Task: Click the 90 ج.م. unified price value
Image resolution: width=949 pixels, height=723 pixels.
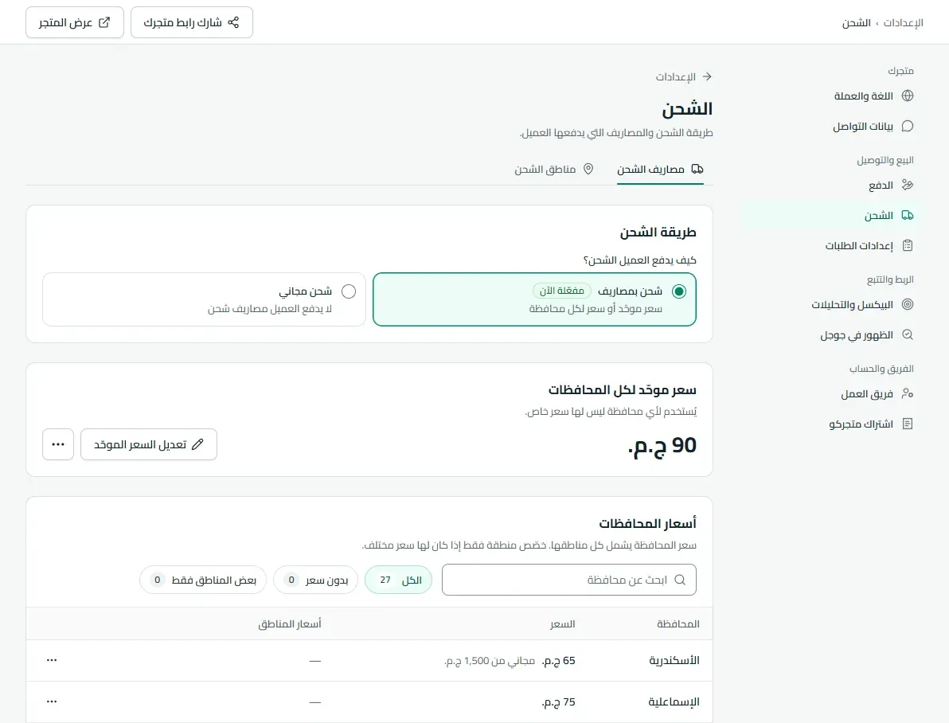Action: tap(662, 446)
